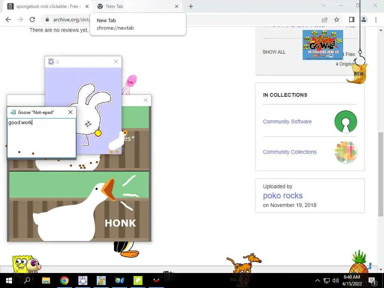Open Chrome's three-dot menu
Image resolution: width=384 pixels, height=288 pixels.
(376, 19)
